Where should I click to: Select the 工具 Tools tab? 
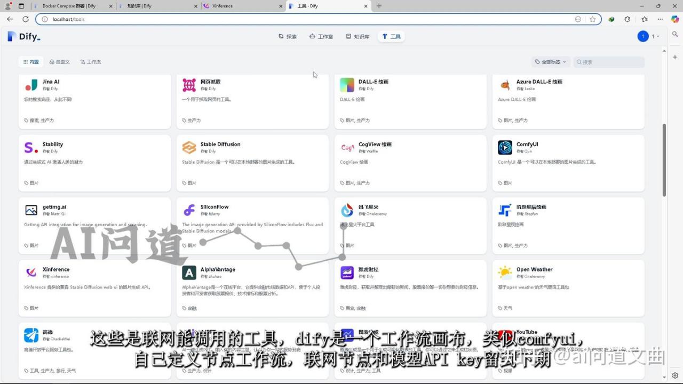391,37
